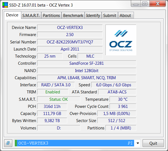Click the Capacity value 111,79 GB
The height and width of the screenshot is (151, 168).
(52, 114)
